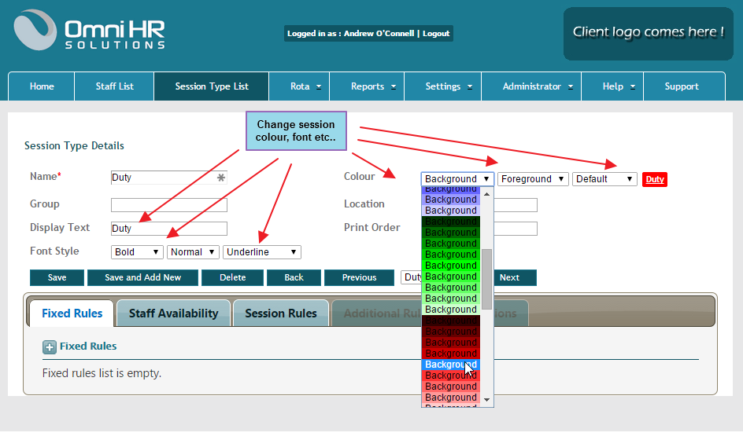Switch to the Fixed Rules tab
Viewport: 743px width, 440px height.
(72, 313)
